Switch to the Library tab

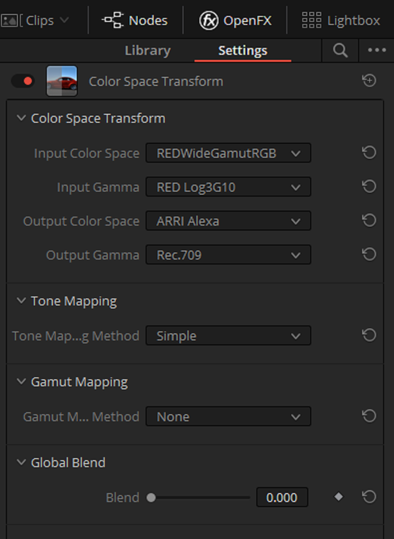[147, 51]
